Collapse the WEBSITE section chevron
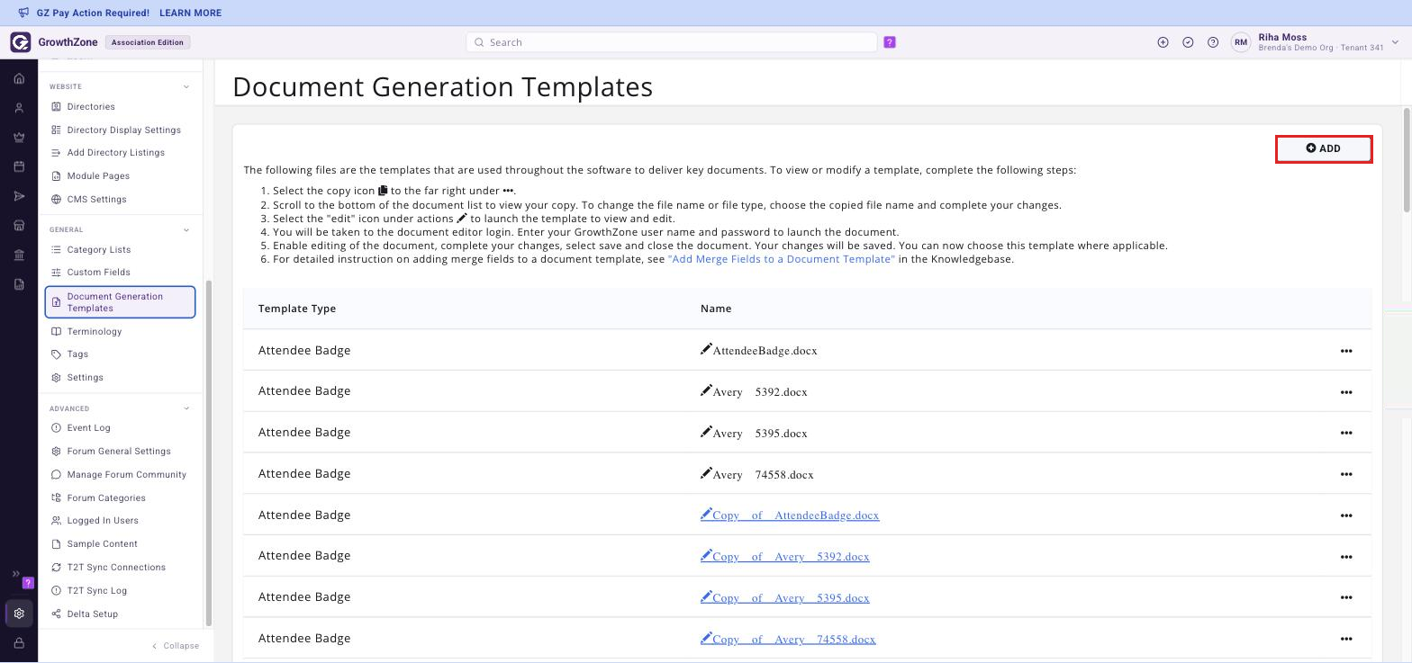Screen dimensions: 1412x663 tap(186, 86)
